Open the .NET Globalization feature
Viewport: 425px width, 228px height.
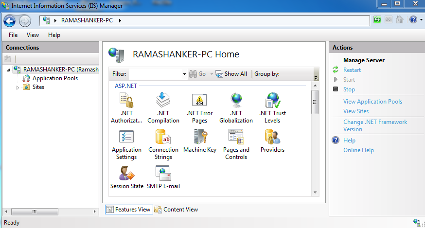click(x=236, y=108)
